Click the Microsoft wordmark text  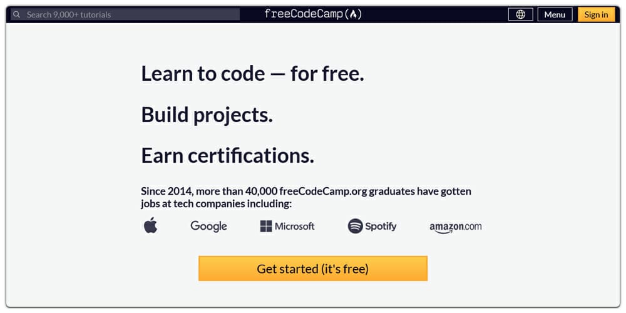point(295,227)
